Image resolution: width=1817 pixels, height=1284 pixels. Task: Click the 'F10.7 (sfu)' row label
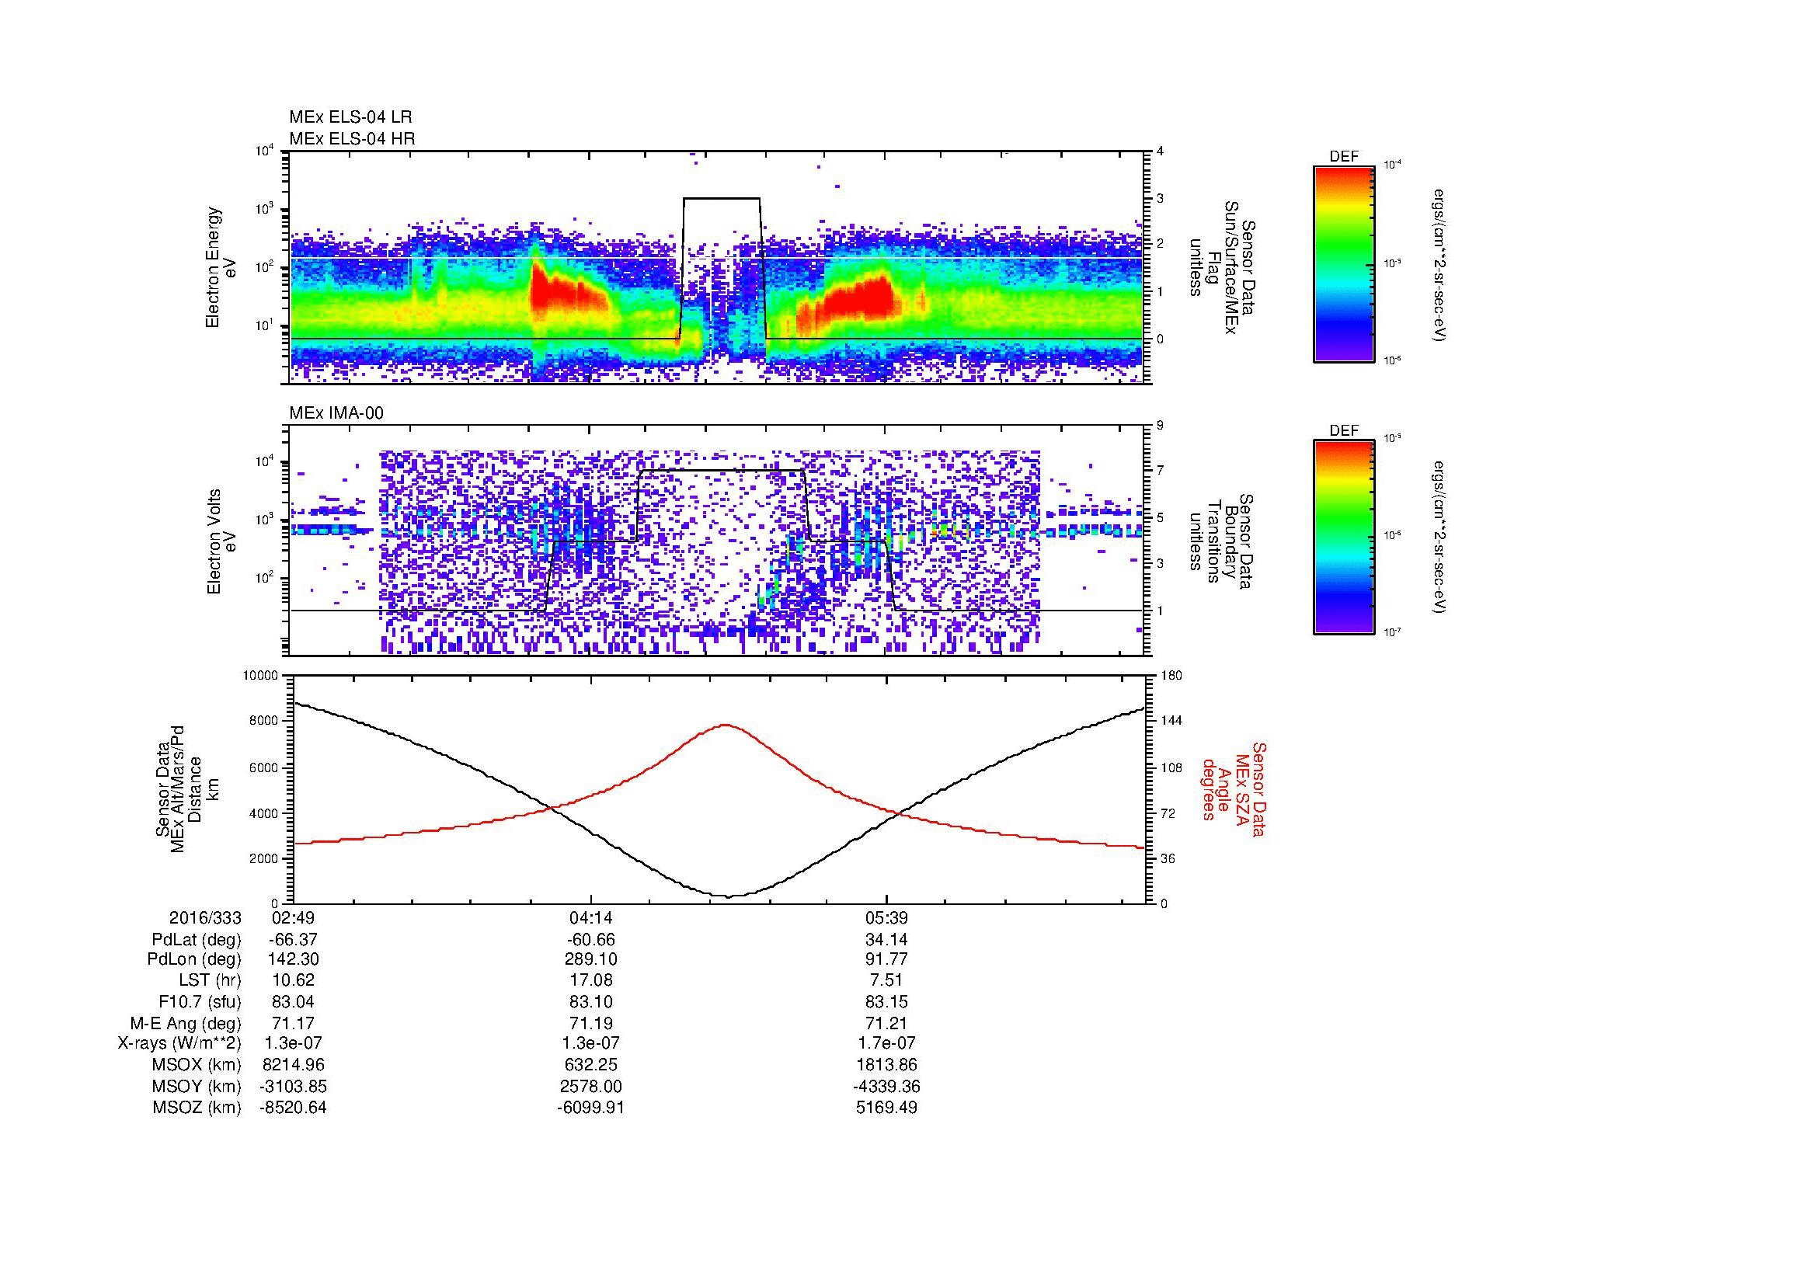(200, 1002)
